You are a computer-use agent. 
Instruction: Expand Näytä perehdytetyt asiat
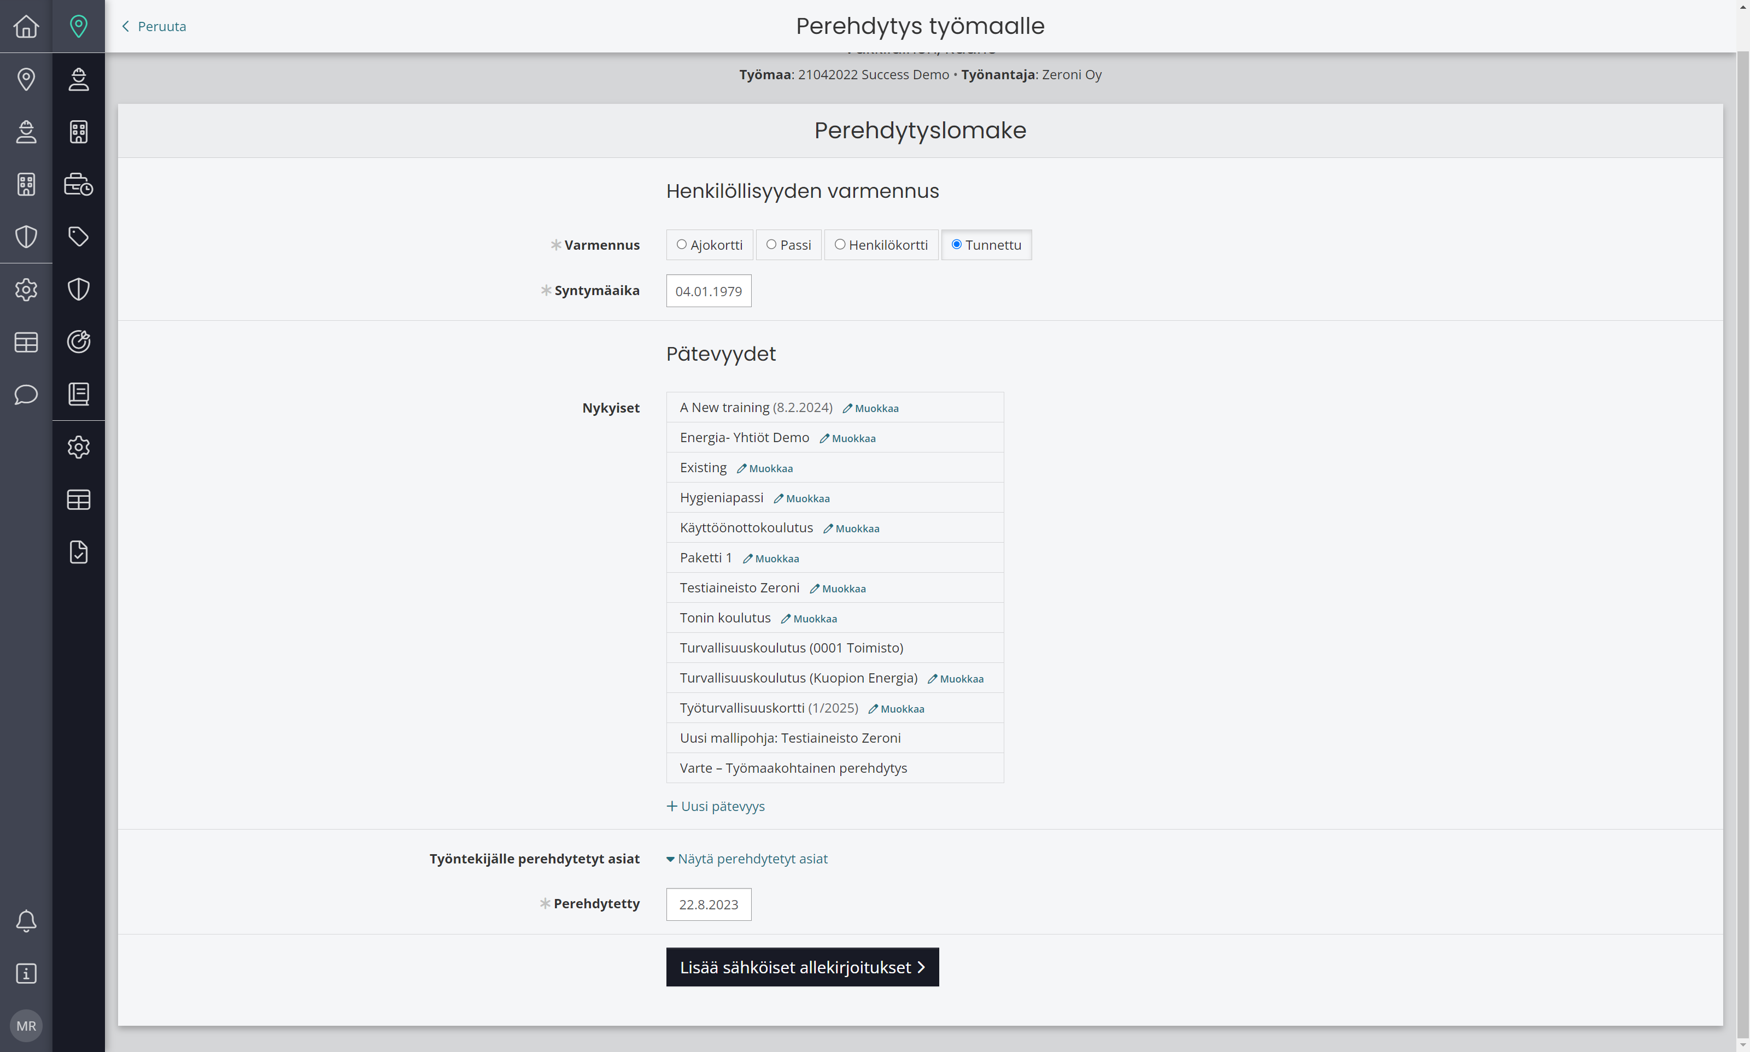747,859
